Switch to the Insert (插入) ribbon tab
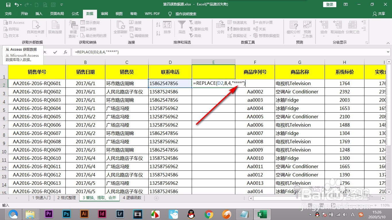The height and width of the screenshot is (220, 392). pos(39,14)
